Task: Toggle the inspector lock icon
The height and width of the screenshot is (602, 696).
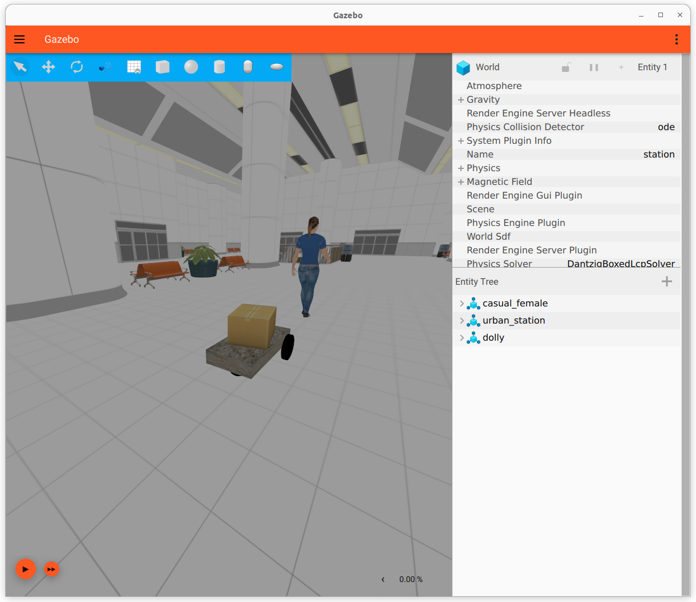Action: pyautogui.click(x=566, y=67)
